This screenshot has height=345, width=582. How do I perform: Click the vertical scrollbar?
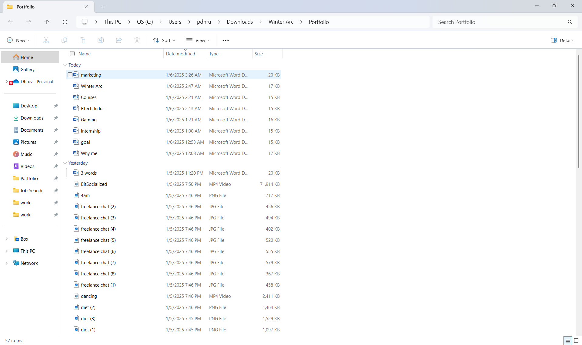tap(579, 112)
